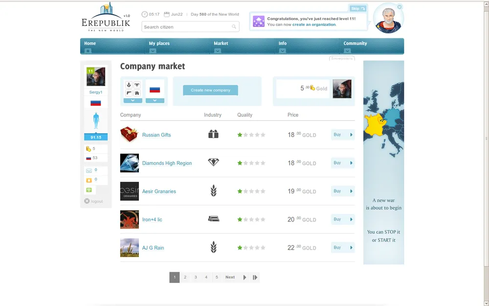This screenshot has height=306, width=489.
Task: Buy the Aesir Granaries company
Action: click(x=343, y=191)
